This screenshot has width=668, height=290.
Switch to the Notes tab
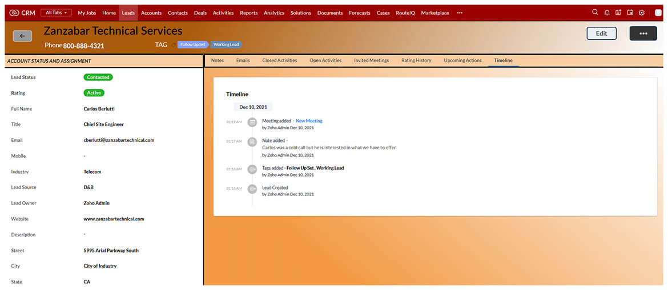point(218,60)
